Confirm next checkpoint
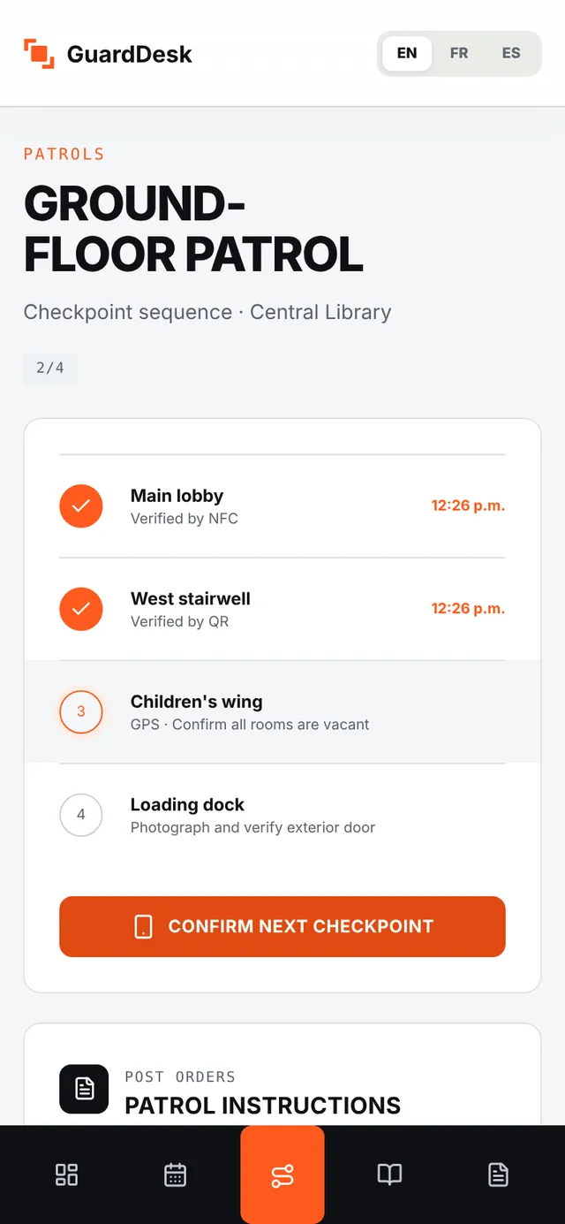 282,927
